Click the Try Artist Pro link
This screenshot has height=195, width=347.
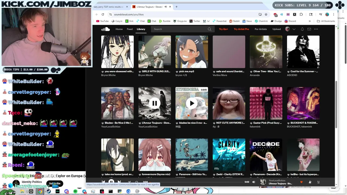[241, 29]
